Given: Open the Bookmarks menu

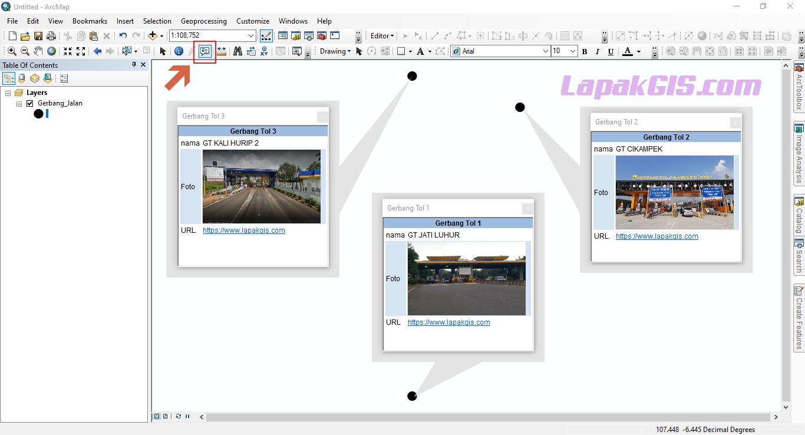Looking at the screenshot, I should 90,21.
